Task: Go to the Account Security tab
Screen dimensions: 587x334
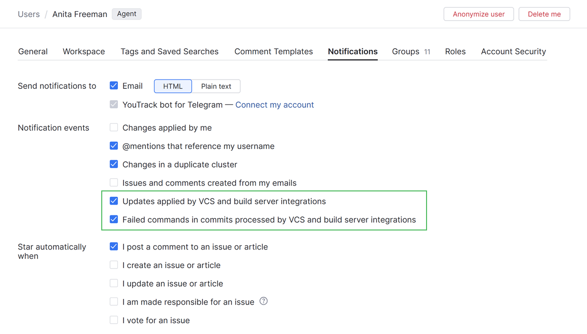Action: pyautogui.click(x=513, y=52)
